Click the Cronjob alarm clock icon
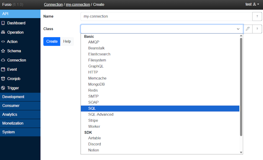Image resolution: width=263 pixels, height=160 pixels. (x=3, y=79)
